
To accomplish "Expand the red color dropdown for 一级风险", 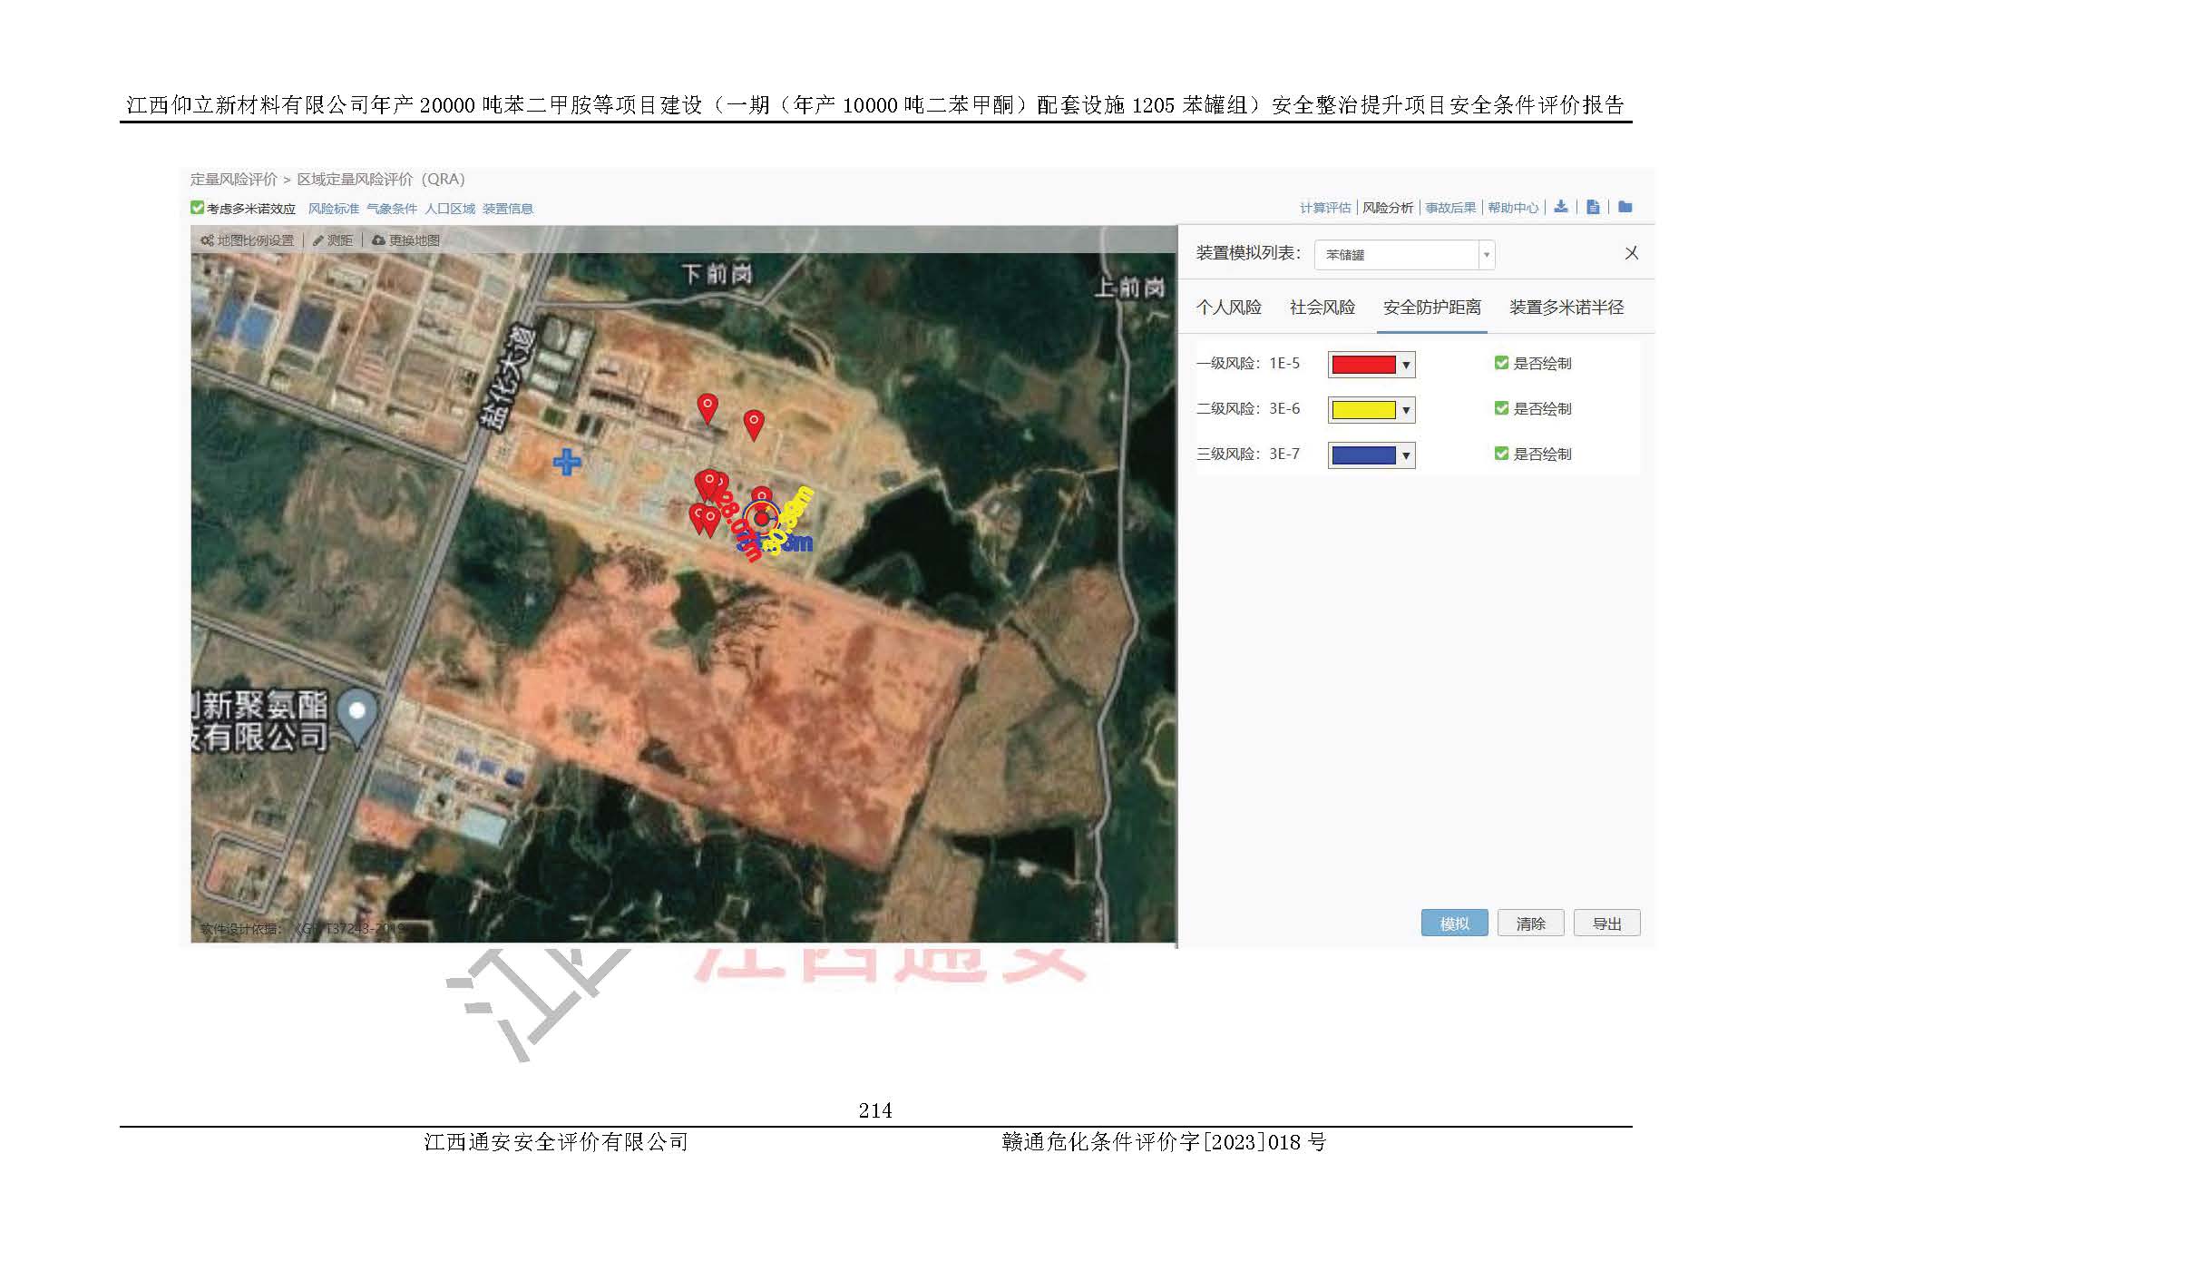I will click(1406, 365).
